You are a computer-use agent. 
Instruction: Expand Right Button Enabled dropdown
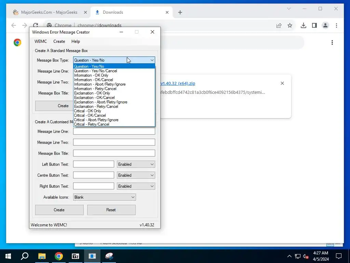tap(136, 186)
